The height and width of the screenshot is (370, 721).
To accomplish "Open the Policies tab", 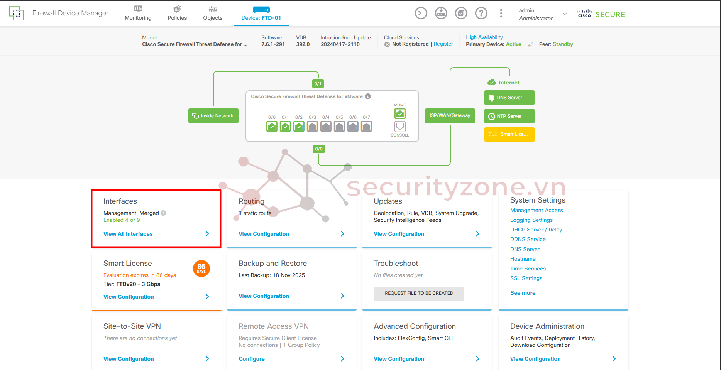I will point(177,14).
